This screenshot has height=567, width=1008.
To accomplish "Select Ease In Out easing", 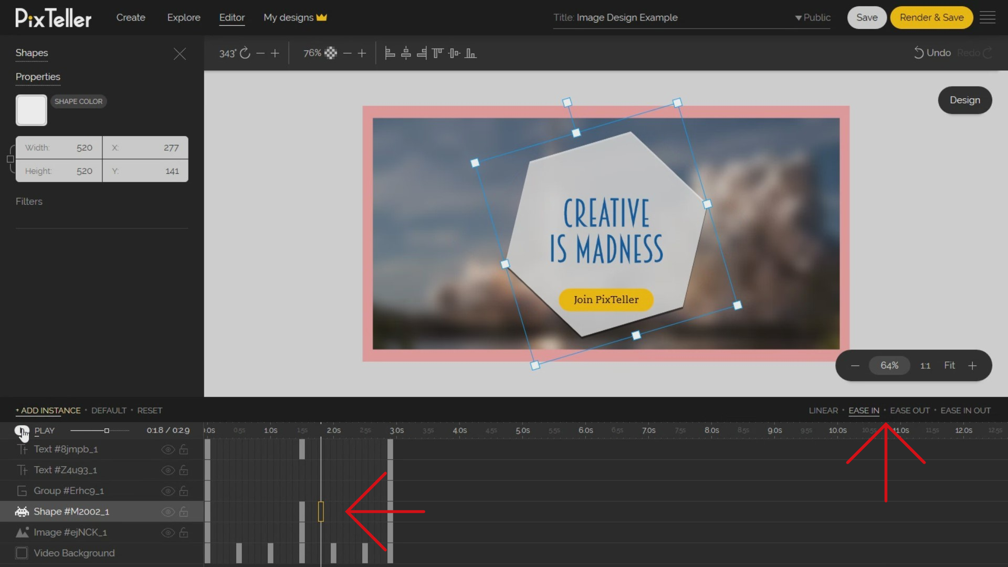I will pyautogui.click(x=965, y=411).
